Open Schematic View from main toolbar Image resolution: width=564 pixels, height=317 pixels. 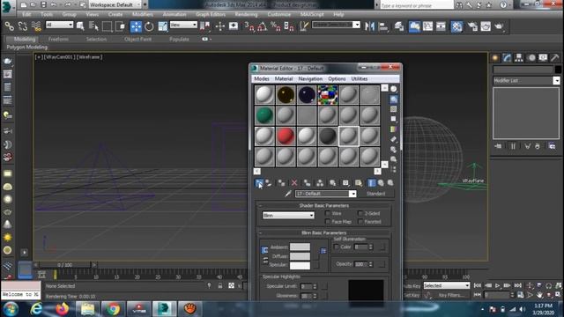click(441, 26)
